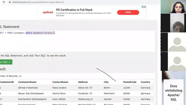Click the PG Certification in Full Stack headline
This screenshot has width=186, height=105.
pyautogui.click(x=74, y=10)
